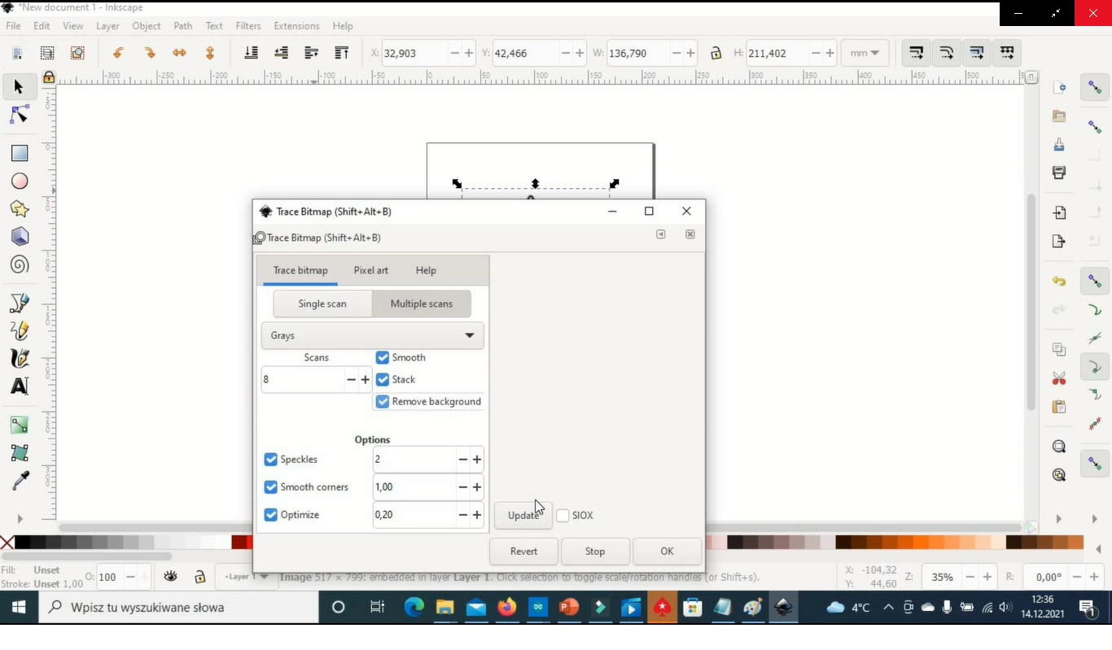Uncheck the Stack checkbox
1112x650 pixels.
383,379
